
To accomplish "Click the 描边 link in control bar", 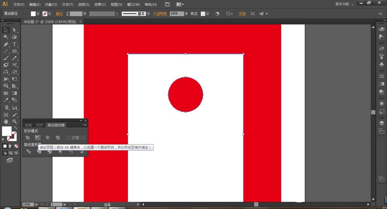I will coord(59,14).
